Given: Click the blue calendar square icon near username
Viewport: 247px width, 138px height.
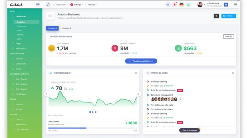Looking at the screenshot, I should click(226, 5).
